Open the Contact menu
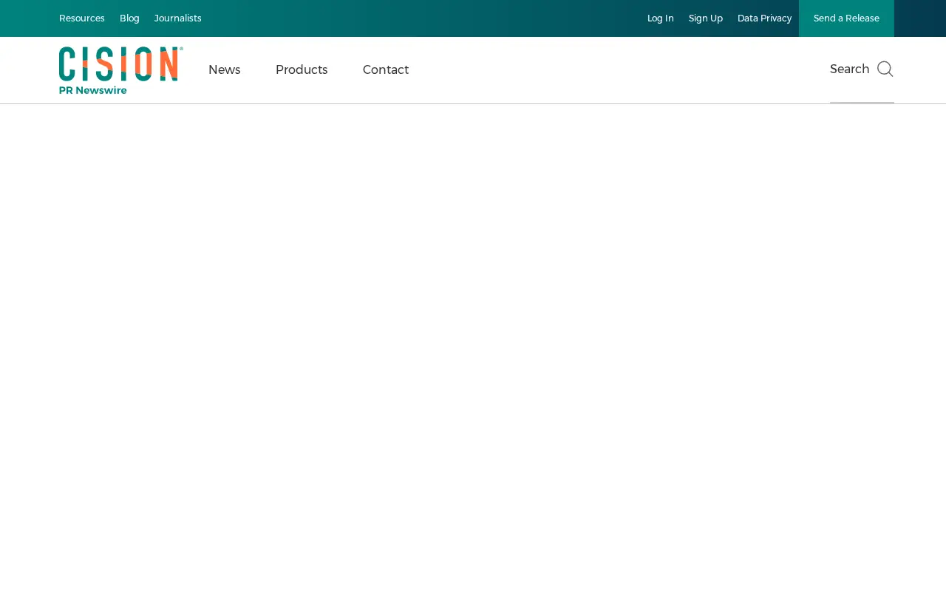946x591 pixels. pyautogui.click(x=386, y=69)
